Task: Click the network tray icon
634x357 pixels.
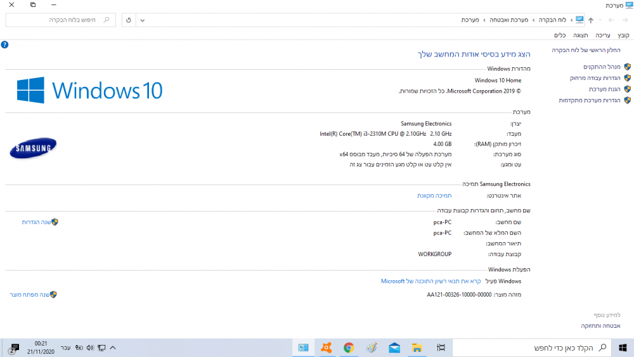Action: pos(101,347)
